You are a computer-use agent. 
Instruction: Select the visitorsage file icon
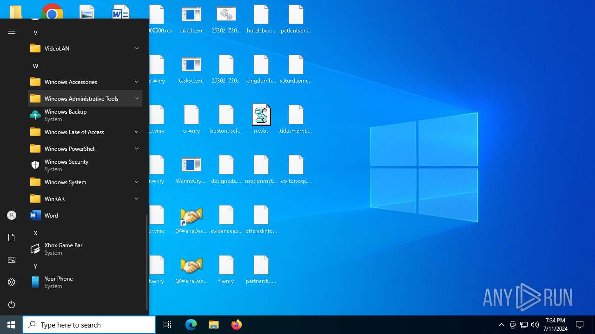pos(296,170)
